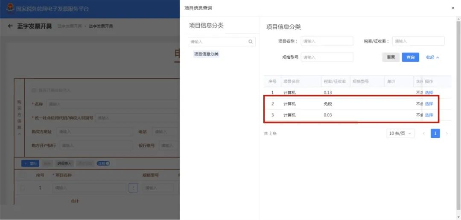The width and height of the screenshot is (461, 220).
Task: Focus the 项目名称 filter input
Action: coord(327,41)
